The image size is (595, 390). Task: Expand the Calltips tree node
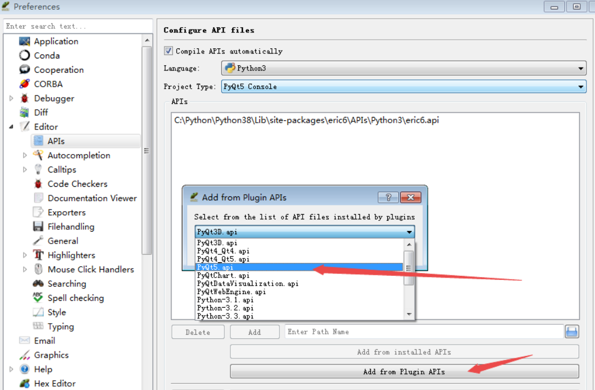coord(25,170)
